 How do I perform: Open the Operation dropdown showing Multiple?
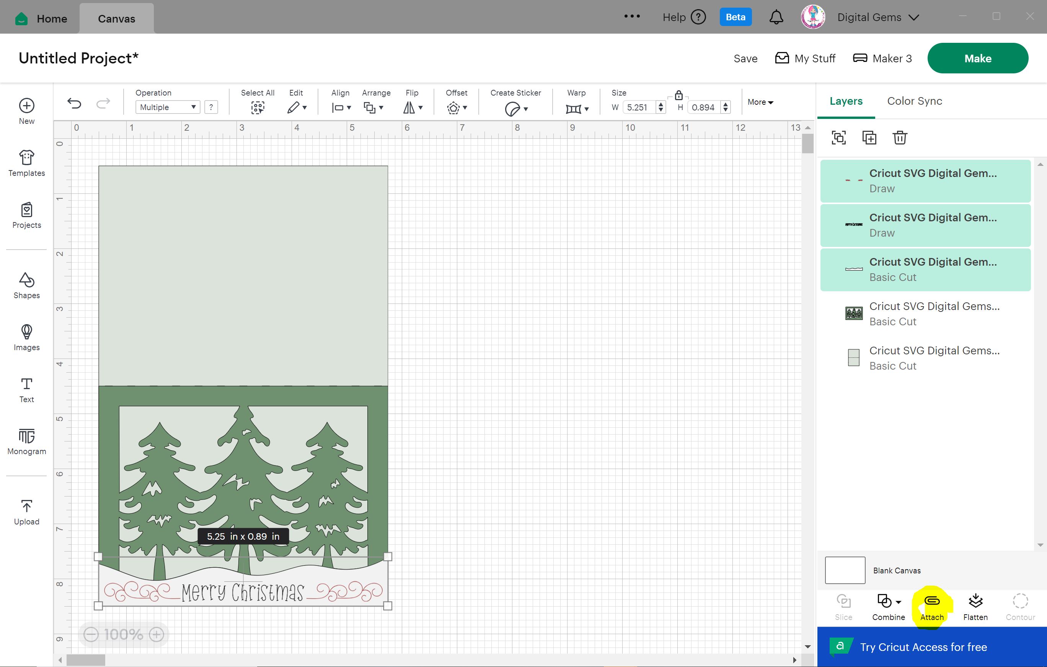(x=167, y=107)
